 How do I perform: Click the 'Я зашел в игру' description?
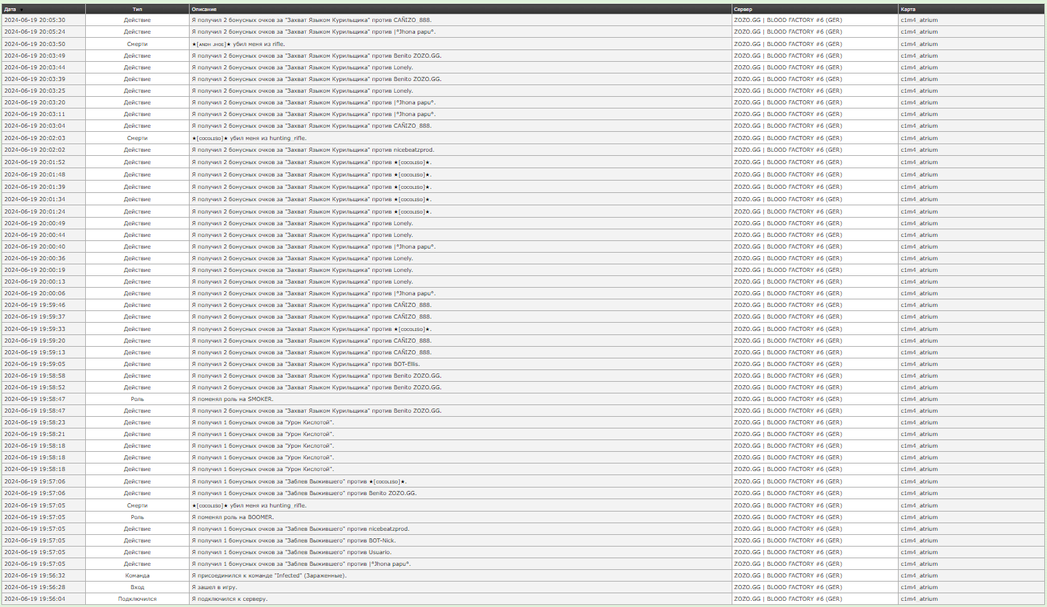click(x=214, y=587)
